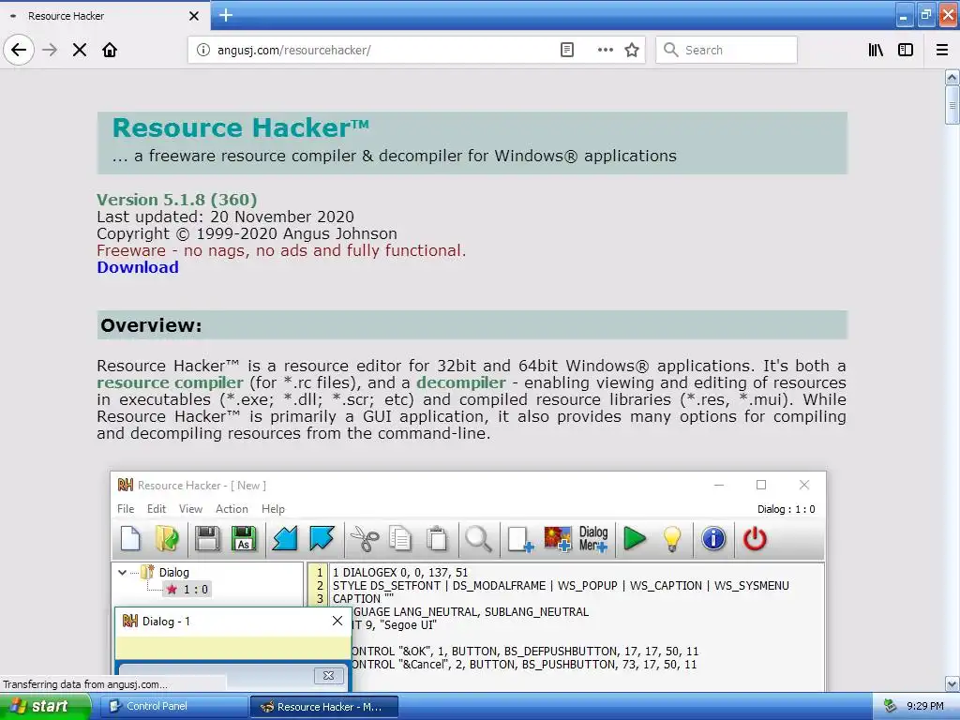Click the New file icon in screenshot
This screenshot has height=720, width=960.
[130, 539]
